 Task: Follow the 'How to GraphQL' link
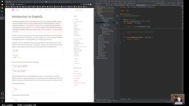[35, 27]
